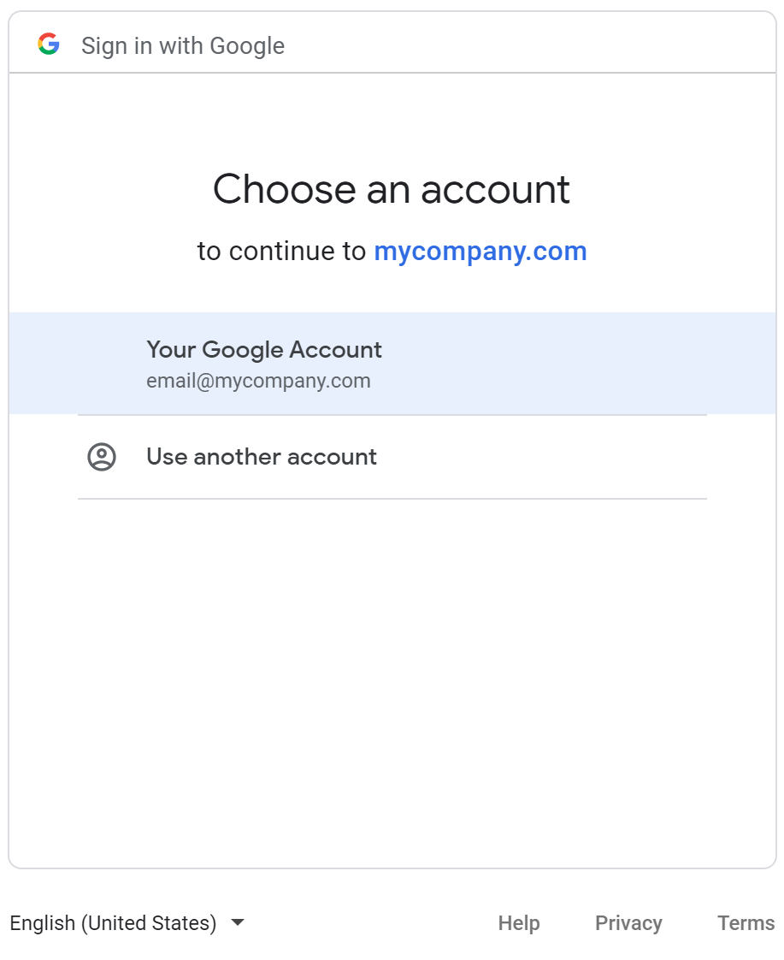Click the empty avatar area of Your Google Account
Viewport: 784px width, 960px height.
coord(102,363)
